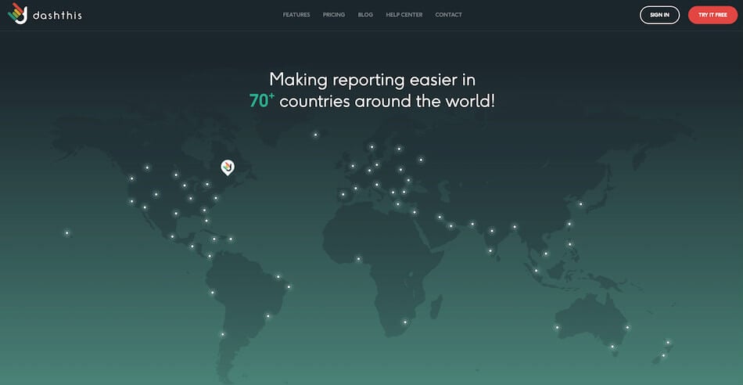Visit the Help Center
Image resolution: width=743 pixels, height=385 pixels.
(x=404, y=15)
